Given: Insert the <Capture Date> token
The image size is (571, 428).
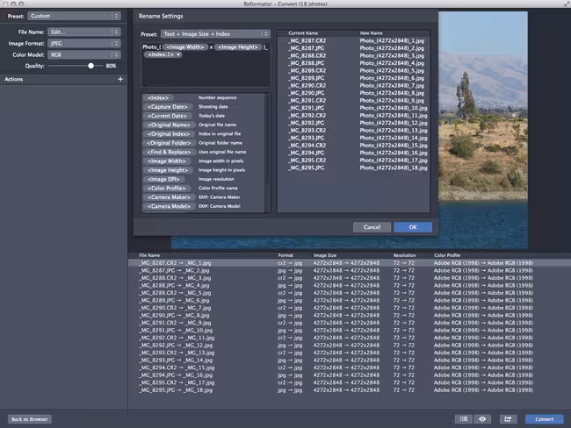Looking at the screenshot, I should 167,107.
